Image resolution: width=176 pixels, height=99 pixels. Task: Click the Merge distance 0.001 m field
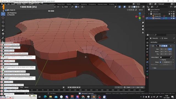tap(167, 62)
